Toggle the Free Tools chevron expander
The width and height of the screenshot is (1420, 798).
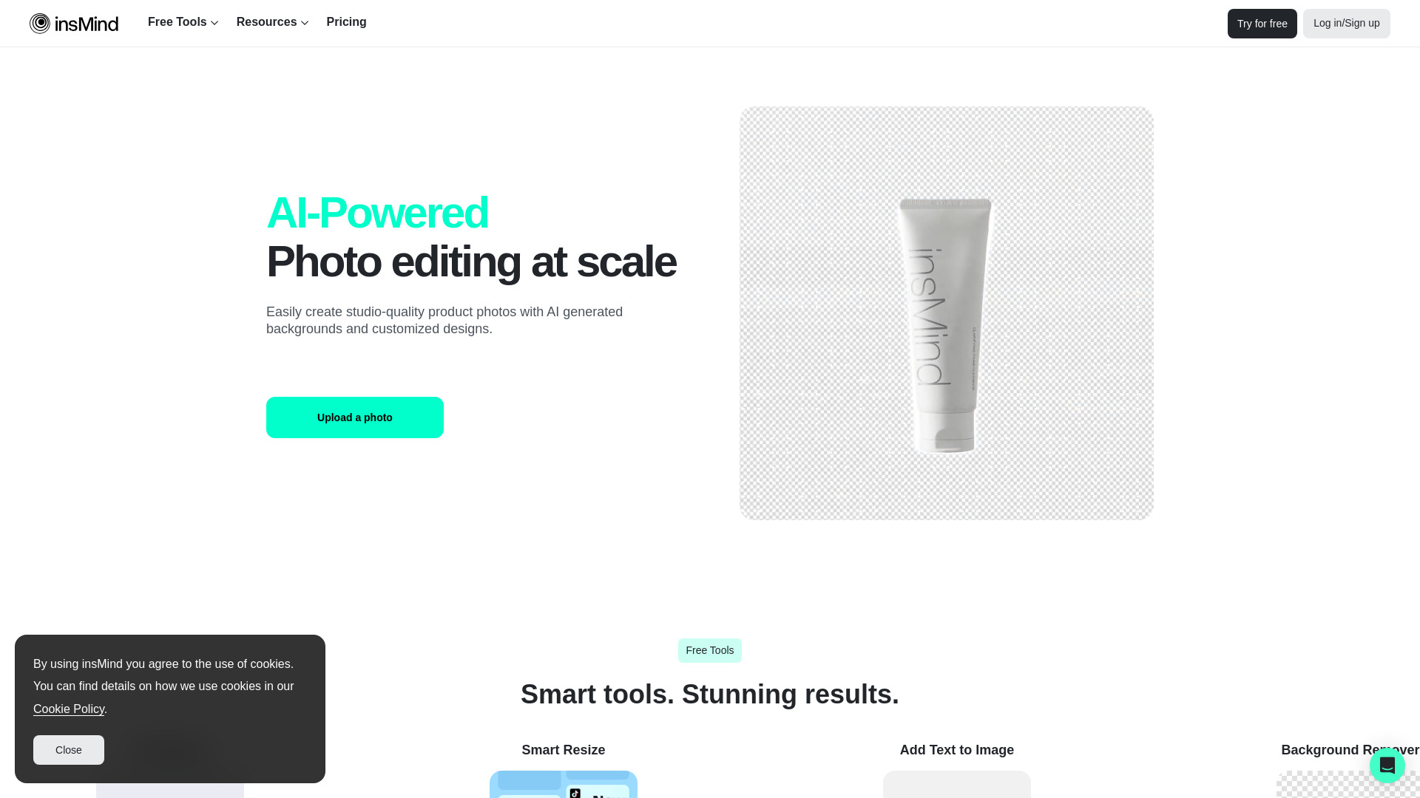click(214, 22)
